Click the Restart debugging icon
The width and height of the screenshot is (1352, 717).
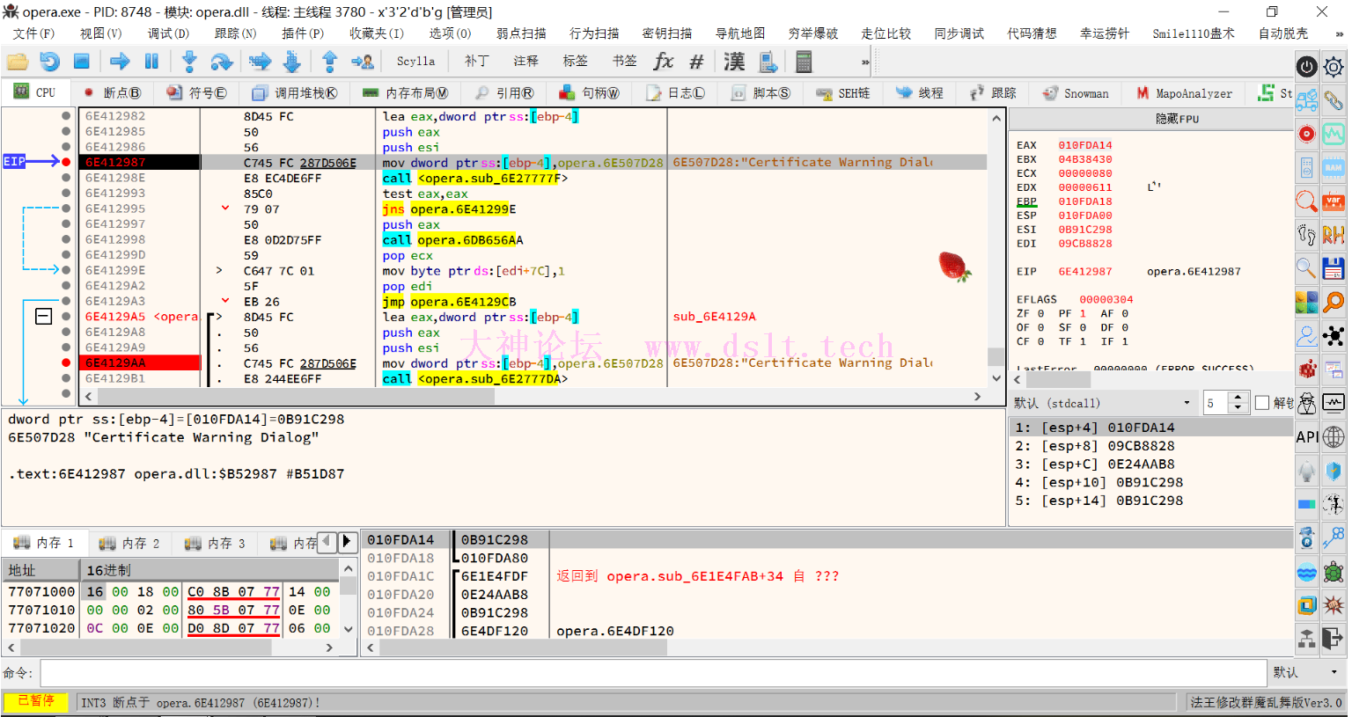point(49,62)
